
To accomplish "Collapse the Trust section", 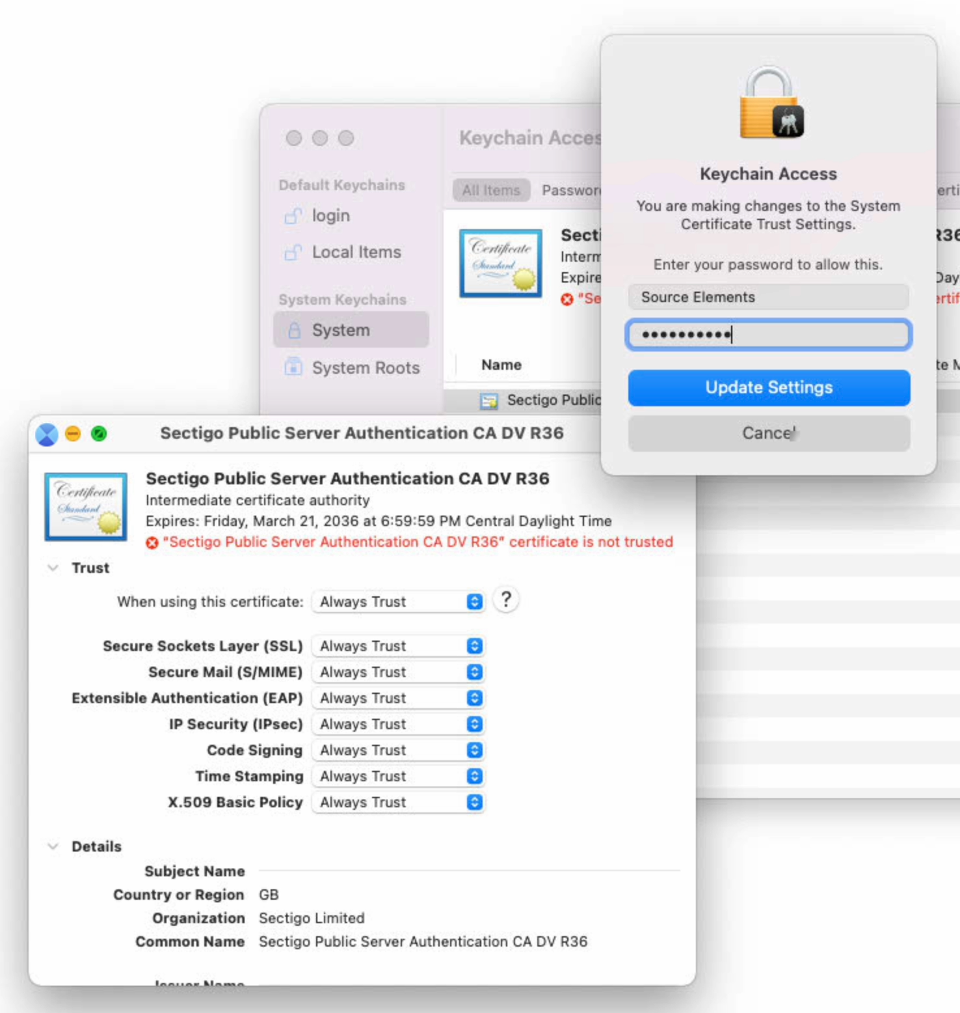I will pyautogui.click(x=53, y=568).
